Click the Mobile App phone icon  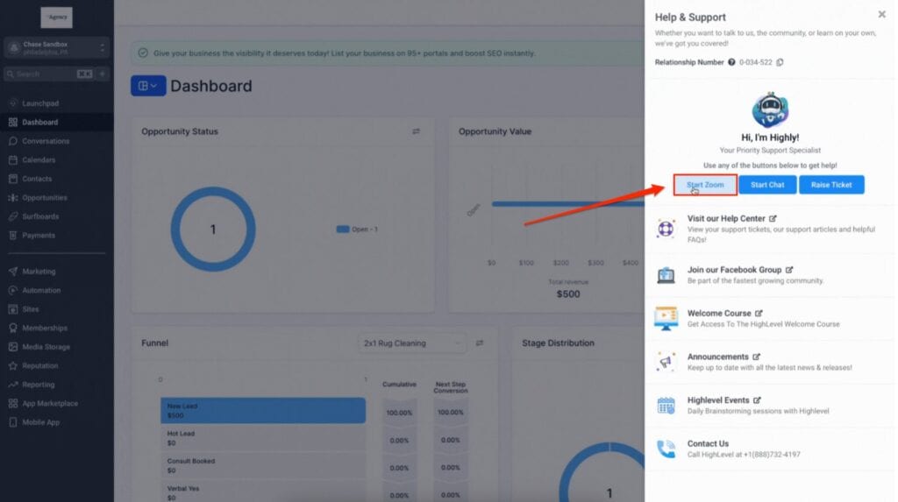(x=12, y=423)
